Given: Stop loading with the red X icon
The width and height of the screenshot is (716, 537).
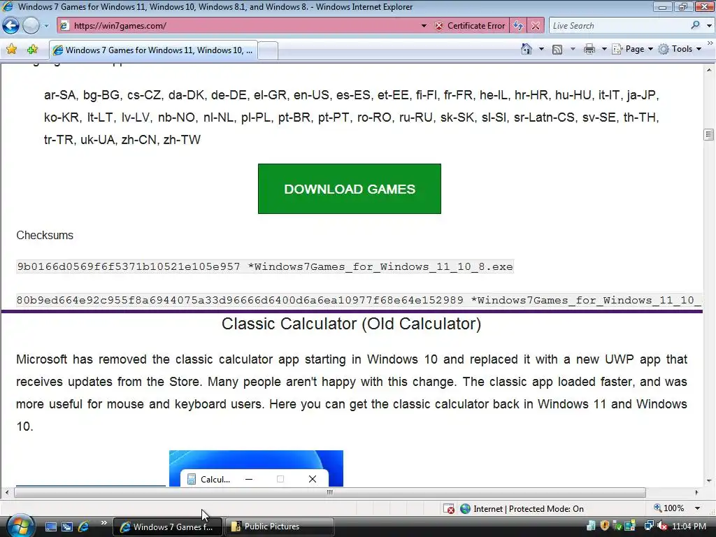Looking at the screenshot, I should click(x=536, y=26).
